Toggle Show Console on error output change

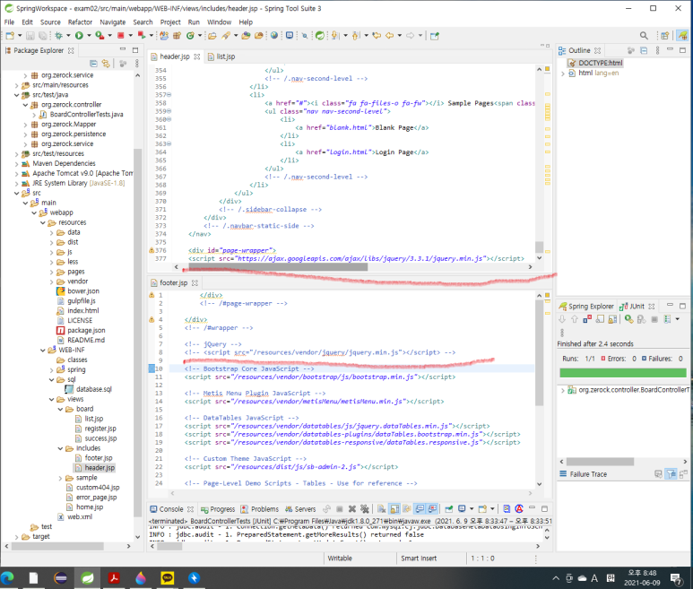[x=433, y=508]
